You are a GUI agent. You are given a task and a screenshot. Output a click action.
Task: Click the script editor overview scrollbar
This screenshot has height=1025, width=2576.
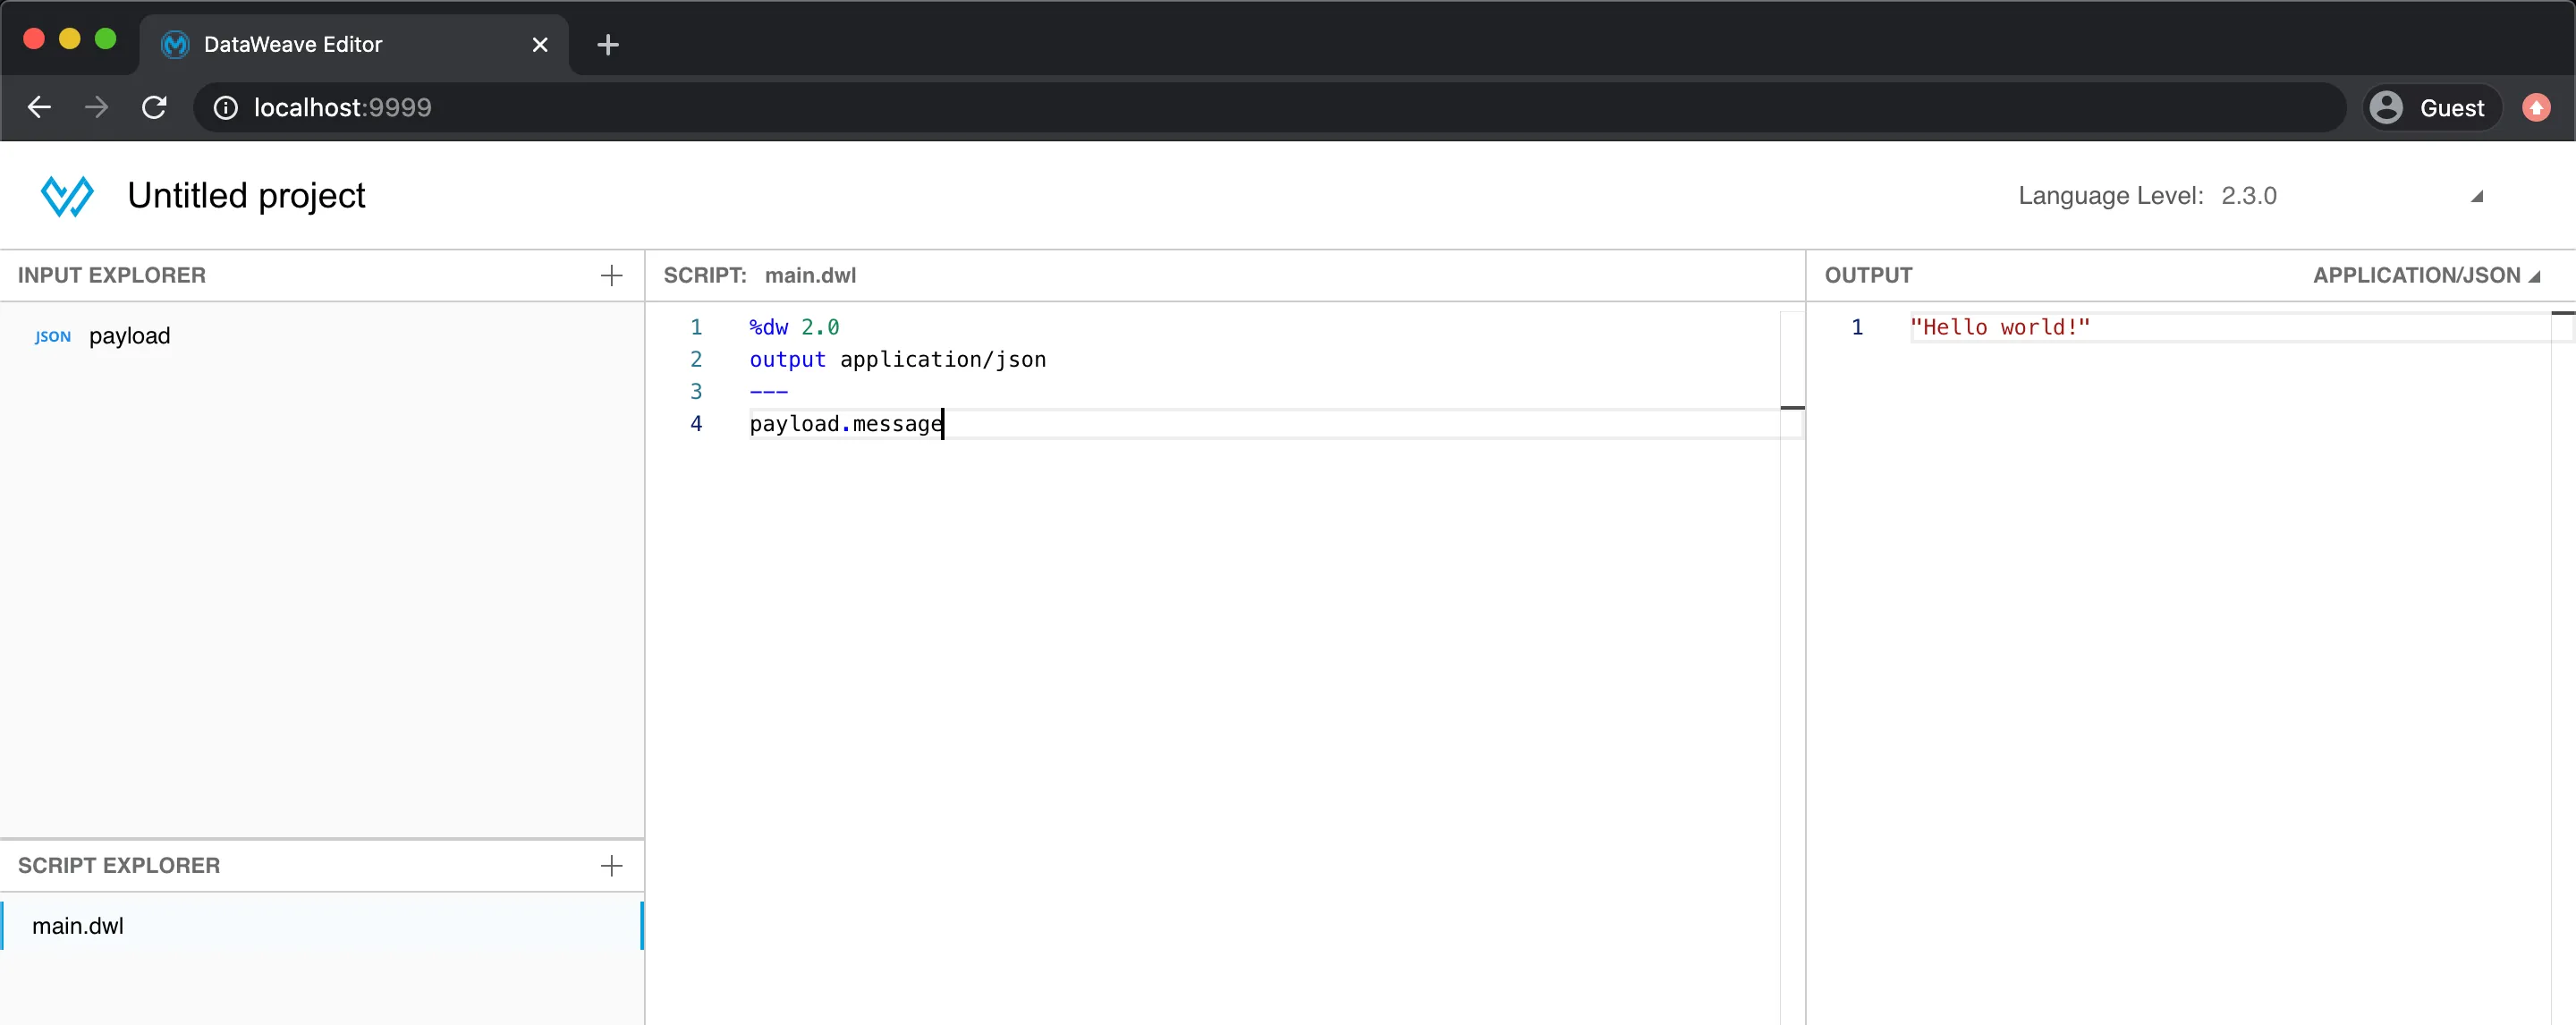[1792, 666]
